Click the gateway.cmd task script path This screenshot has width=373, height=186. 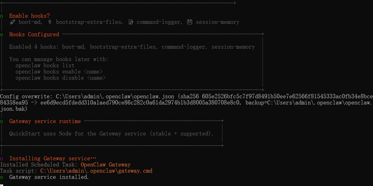pyautogui.click(x=96, y=171)
